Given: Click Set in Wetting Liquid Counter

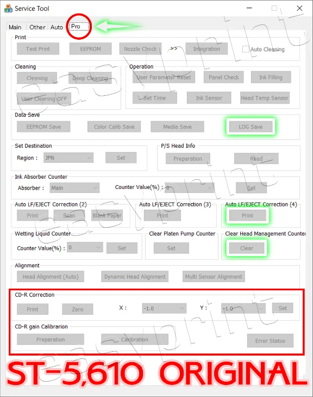Looking at the screenshot, I should point(122,248).
